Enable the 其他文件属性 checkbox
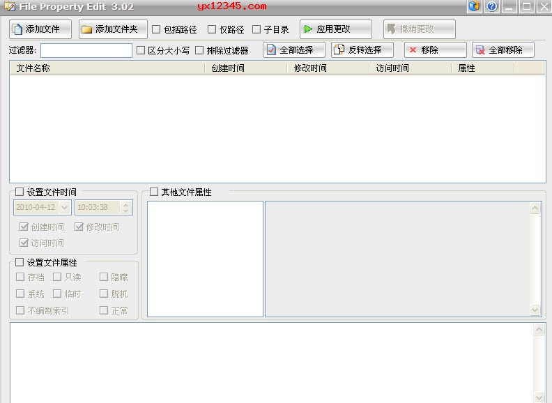The width and height of the screenshot is (552, 403). click(154, 192)
